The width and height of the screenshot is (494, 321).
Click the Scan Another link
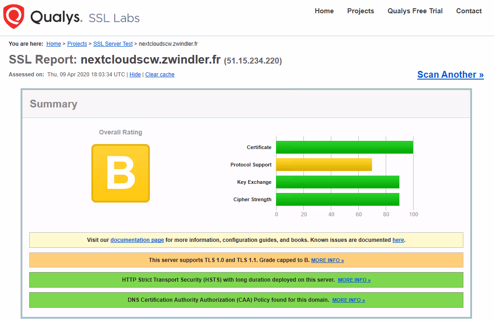pos(450,75)
